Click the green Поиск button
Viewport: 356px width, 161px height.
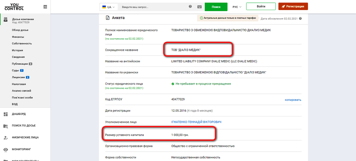(216, 7)
